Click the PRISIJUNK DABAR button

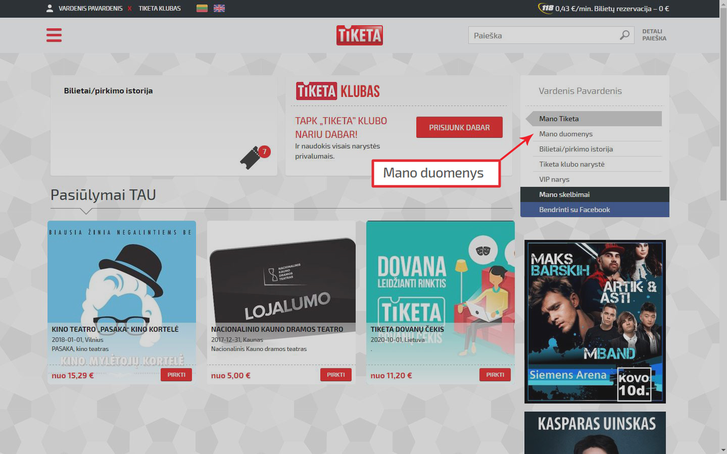[459, 127]
